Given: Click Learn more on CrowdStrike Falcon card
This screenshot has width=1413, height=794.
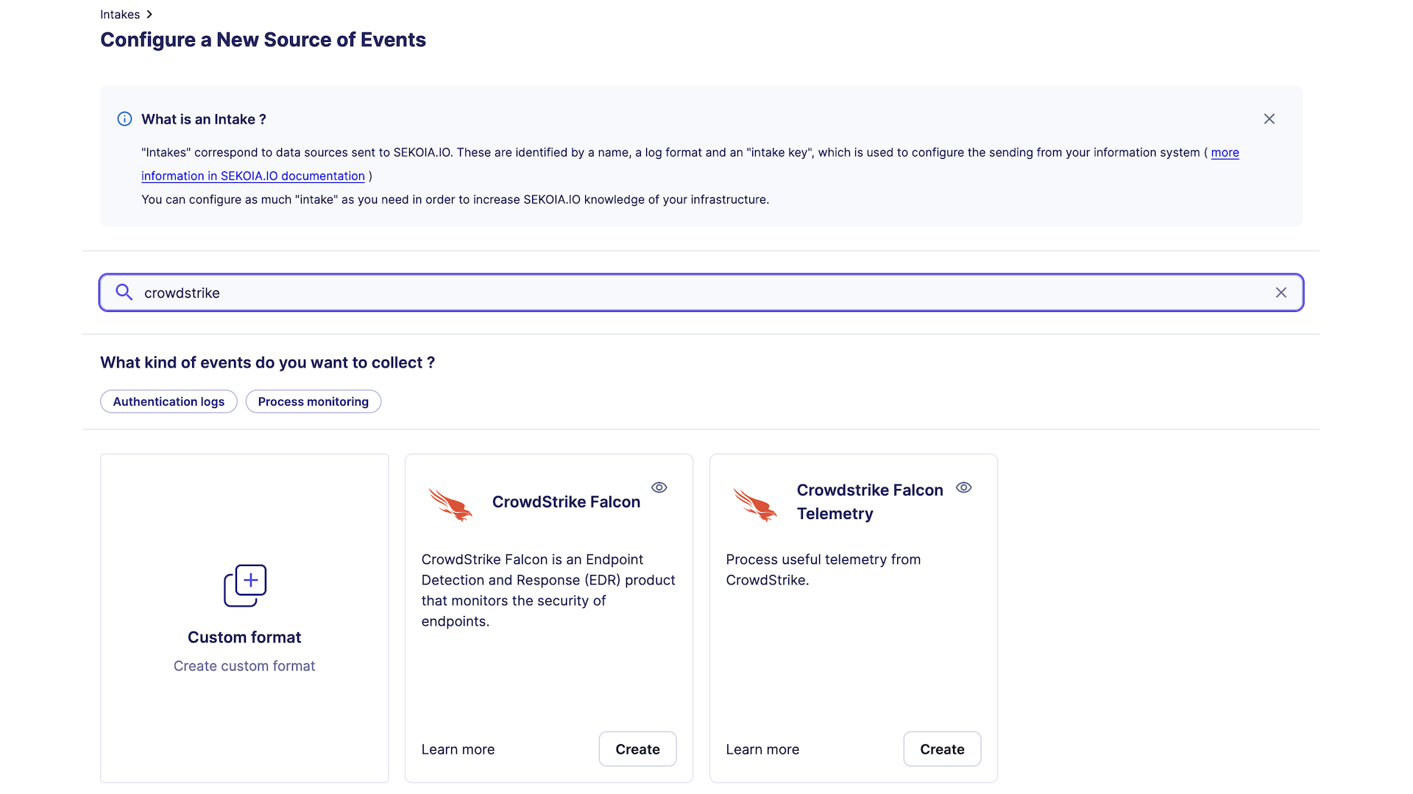Looking at the screenshot, I should pyautogui.click(x=458, y=749).
